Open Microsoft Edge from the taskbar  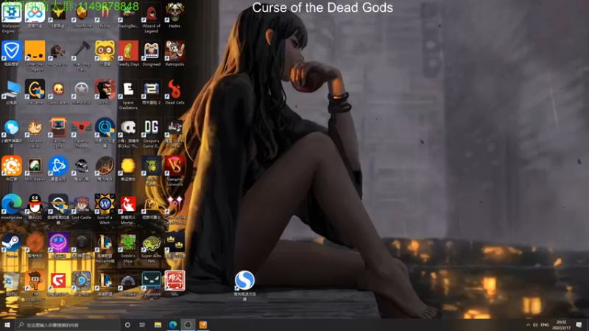coord(173,324)
